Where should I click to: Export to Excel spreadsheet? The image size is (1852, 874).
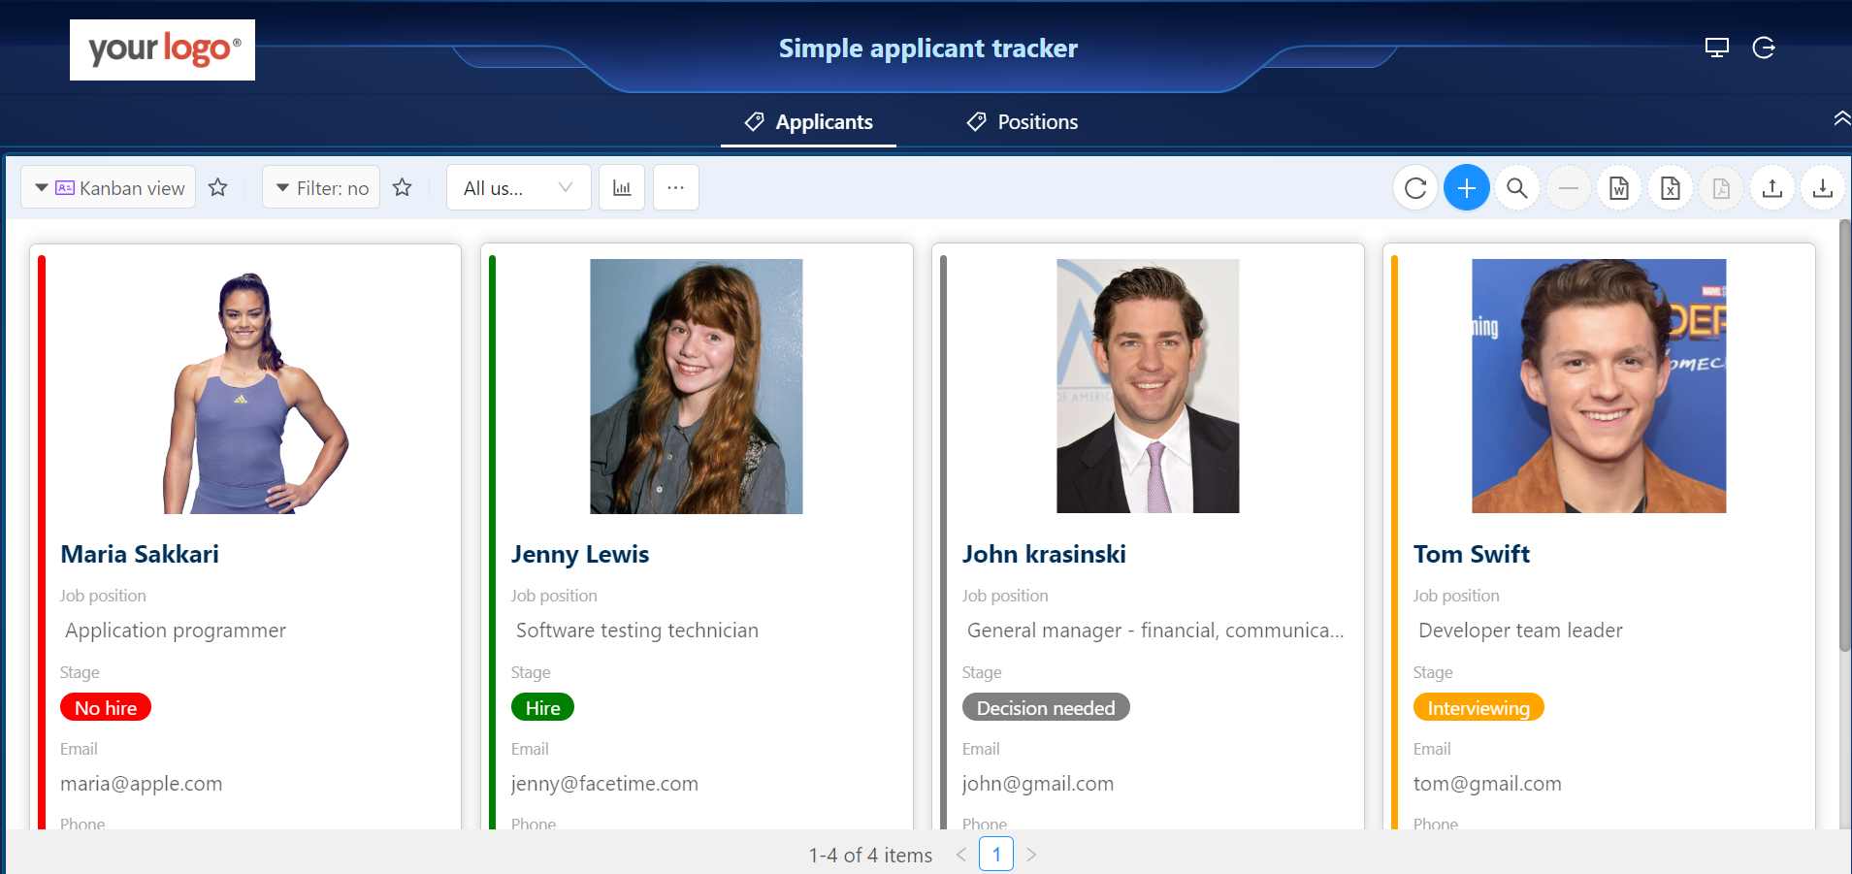point(1671,187)
